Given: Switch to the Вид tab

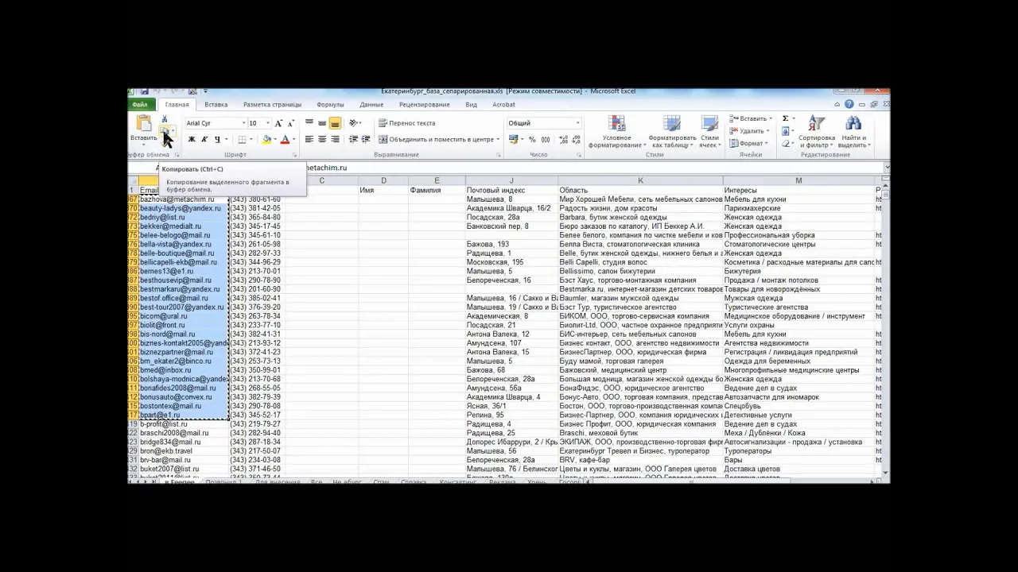Looking at the screenshot, I should click(472, 104).
